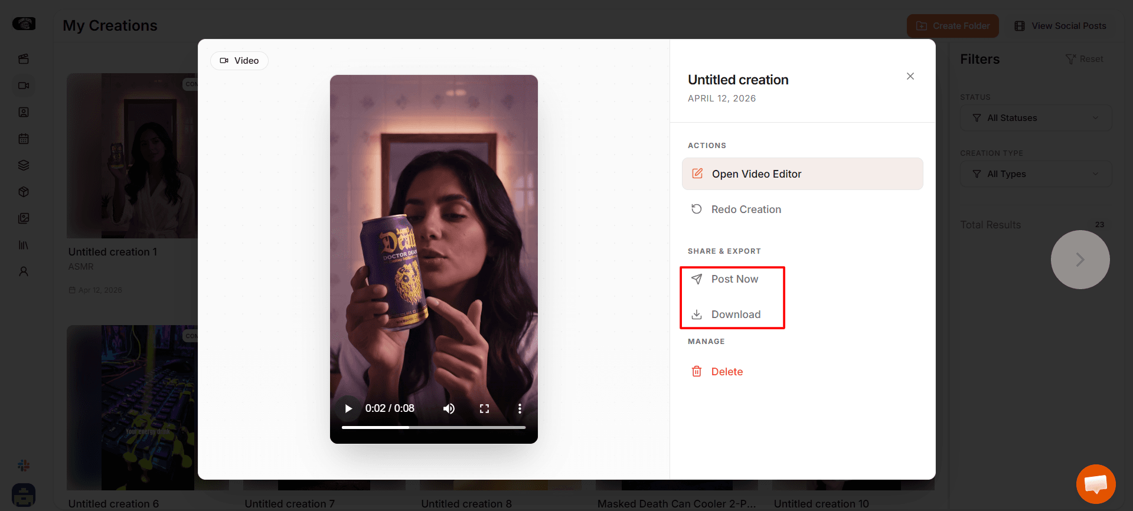This screenshot has height=511, width=1133.
Task: Click the Untitled creation 1 title
Action: pyautogui.click(x=113, y=252)
